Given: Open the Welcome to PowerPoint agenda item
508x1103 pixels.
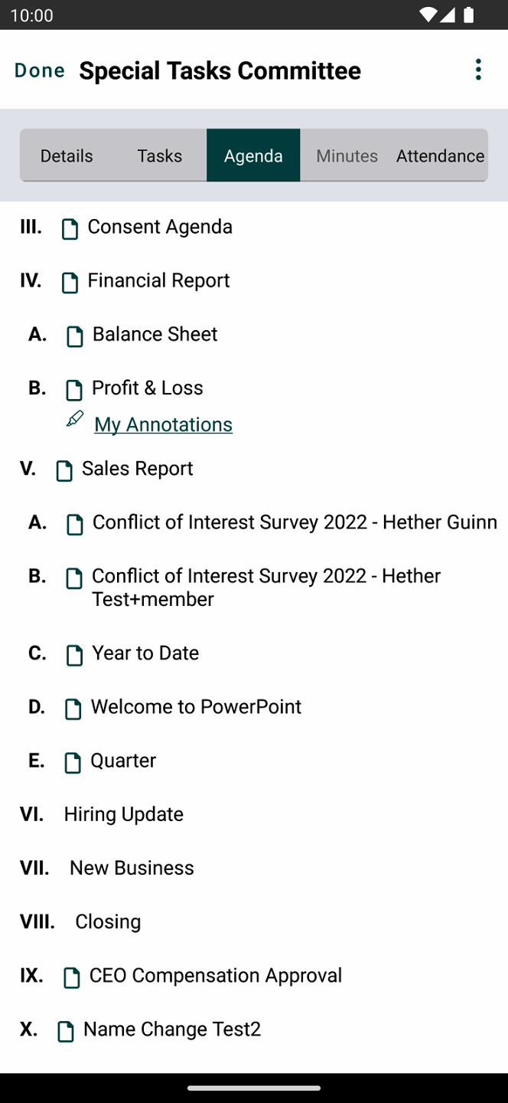Looking at the screenshot, I should [x=196, y=706].
